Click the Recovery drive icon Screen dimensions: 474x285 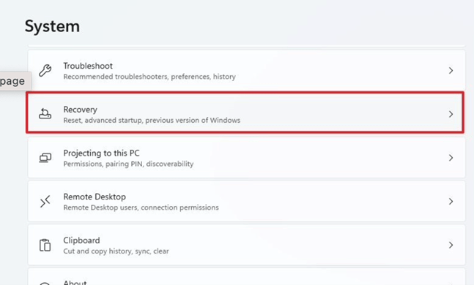[45, 114]
